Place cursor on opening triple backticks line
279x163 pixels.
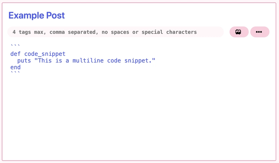point(15,46)
